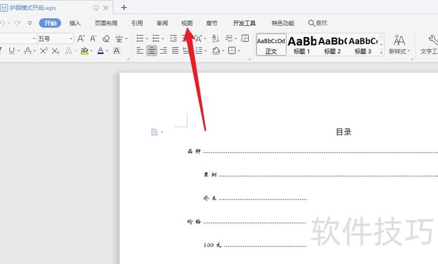The image size is (438, 264).
Task: Click the 新样式 button
Action: tap(399, 45)
